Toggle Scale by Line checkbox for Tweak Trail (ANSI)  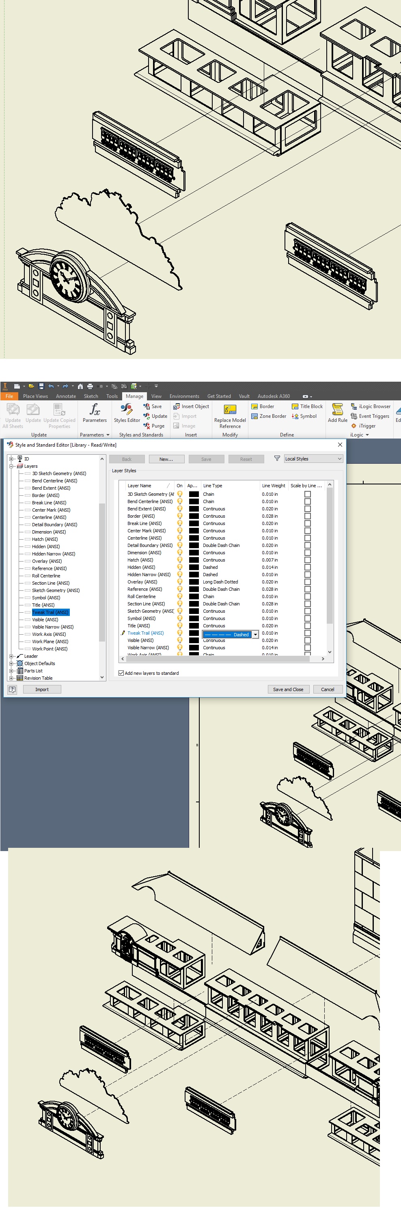point(308,633)
